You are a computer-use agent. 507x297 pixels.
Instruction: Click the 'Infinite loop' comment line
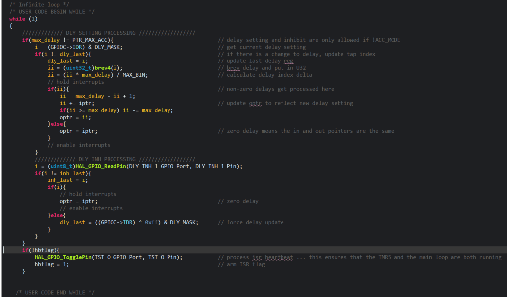click(39, 5)
